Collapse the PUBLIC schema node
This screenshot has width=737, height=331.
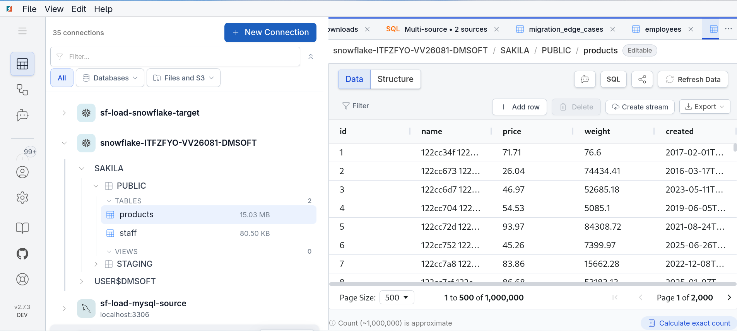point(96,186)
